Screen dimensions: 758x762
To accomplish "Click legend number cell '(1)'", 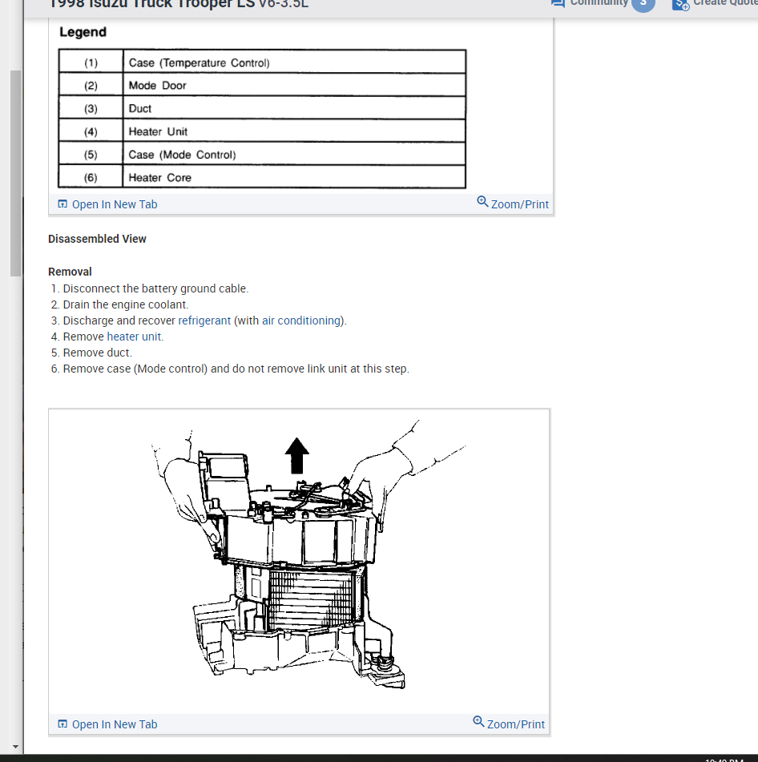I will tap(91, 62).
